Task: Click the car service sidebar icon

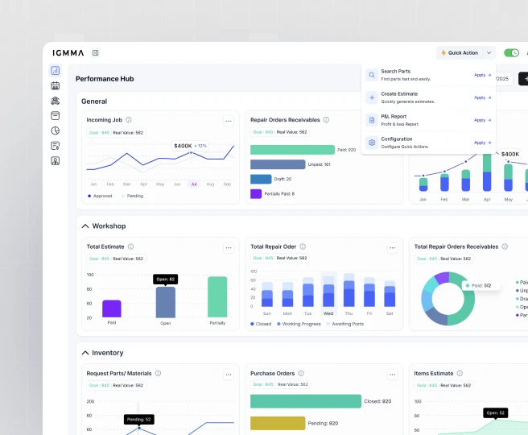Action: (x=56, y=101)
